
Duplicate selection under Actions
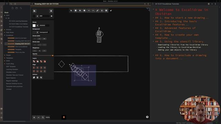pos(34,77)
